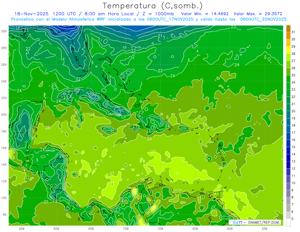Click the legend swatch between 26 and 27
The image size is (300, 232).
click(x=288, y=64)
